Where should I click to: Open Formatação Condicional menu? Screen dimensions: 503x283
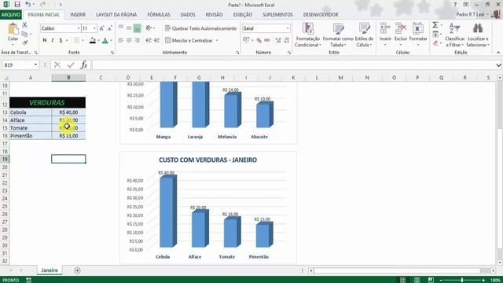(307, 35)
